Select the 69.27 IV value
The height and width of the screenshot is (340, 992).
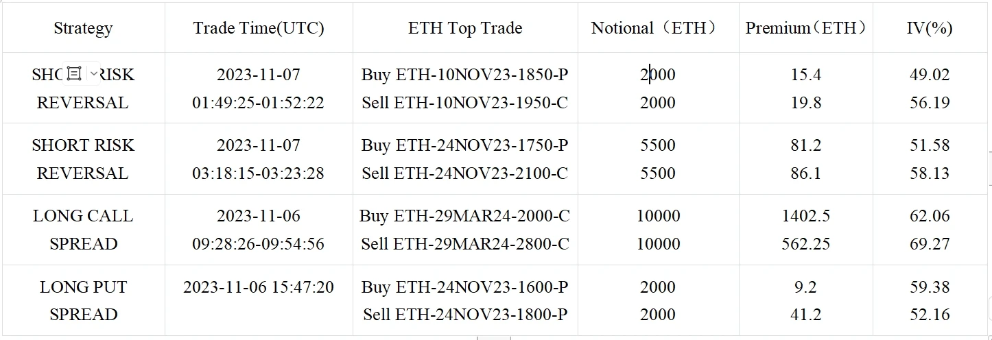930,244
